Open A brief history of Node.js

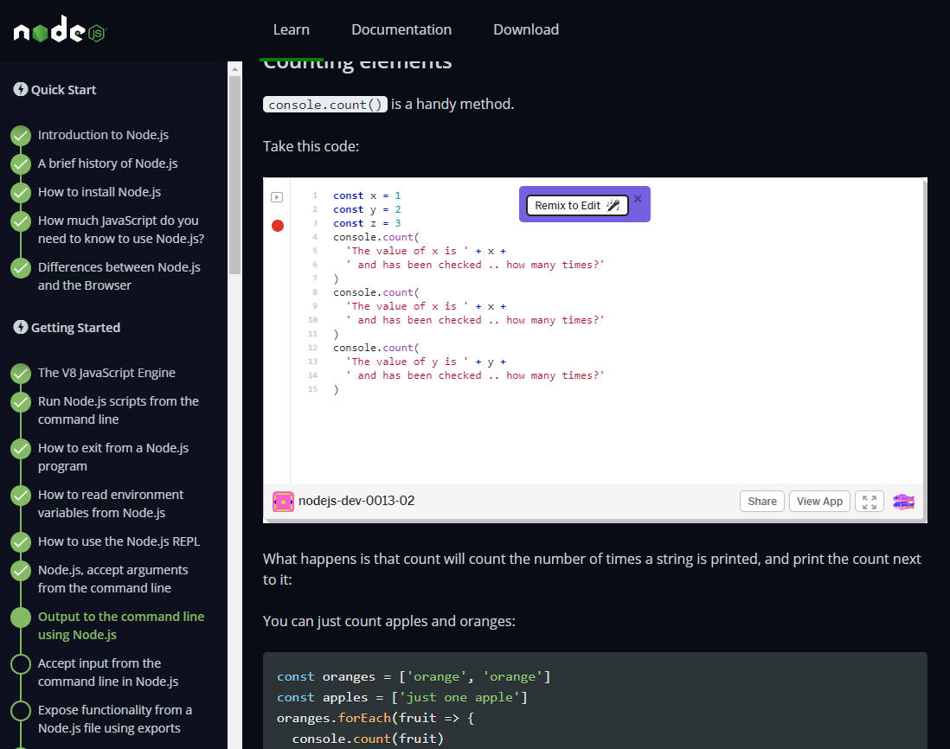pos(108,163)
